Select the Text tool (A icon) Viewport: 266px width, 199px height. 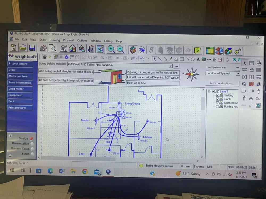(x=198, y=59)
